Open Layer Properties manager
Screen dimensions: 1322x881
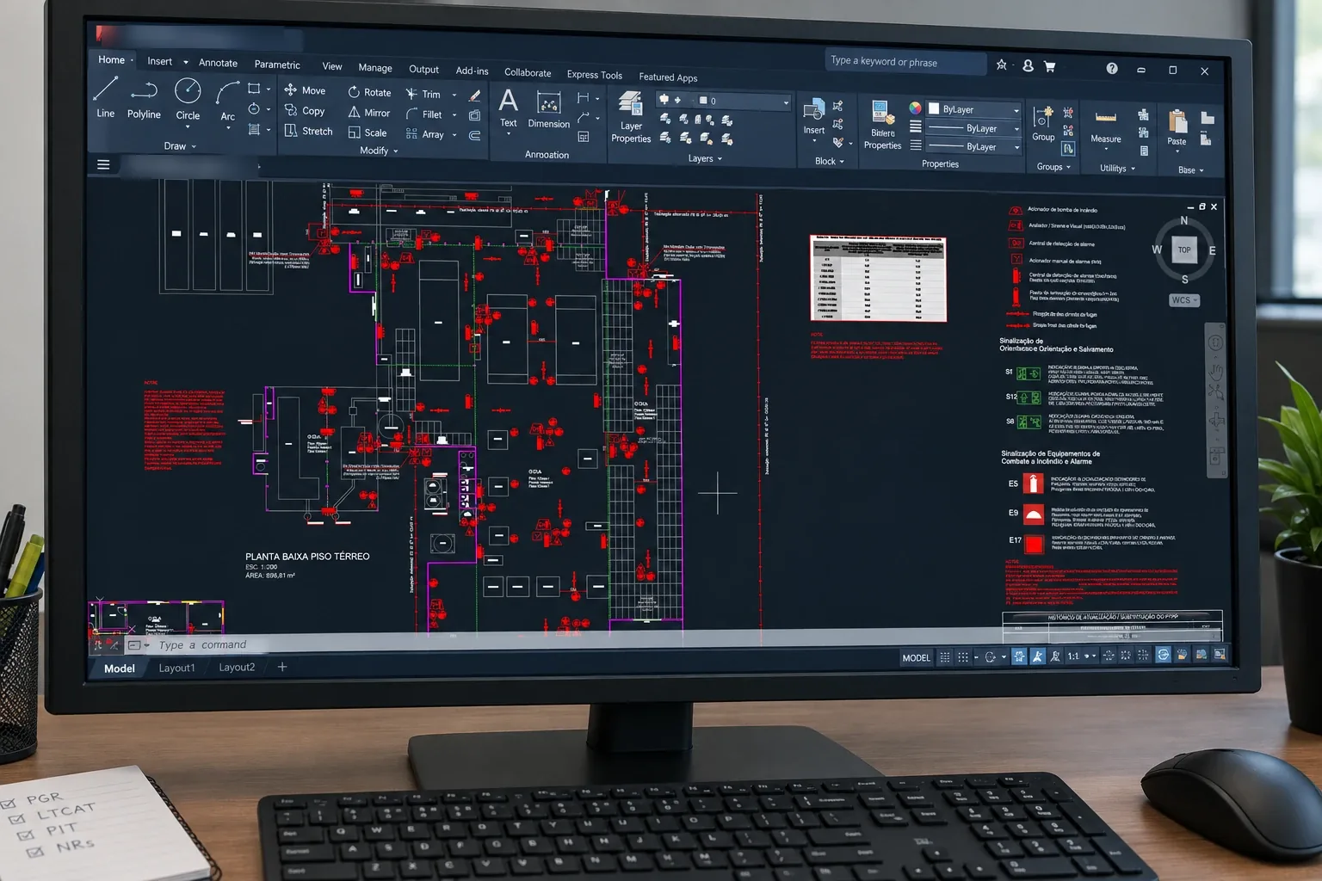pyautogui.click(x=631, y=116)
